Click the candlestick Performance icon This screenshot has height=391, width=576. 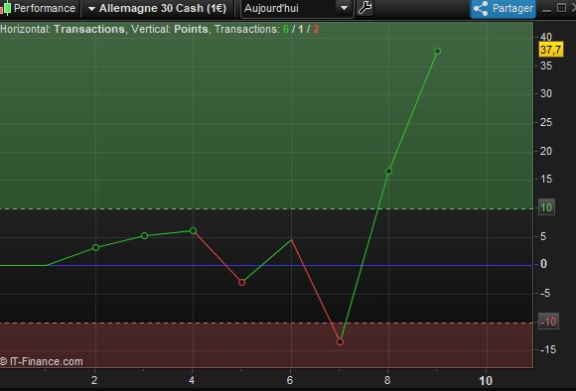pyautogui.click(x=5, y=9)
